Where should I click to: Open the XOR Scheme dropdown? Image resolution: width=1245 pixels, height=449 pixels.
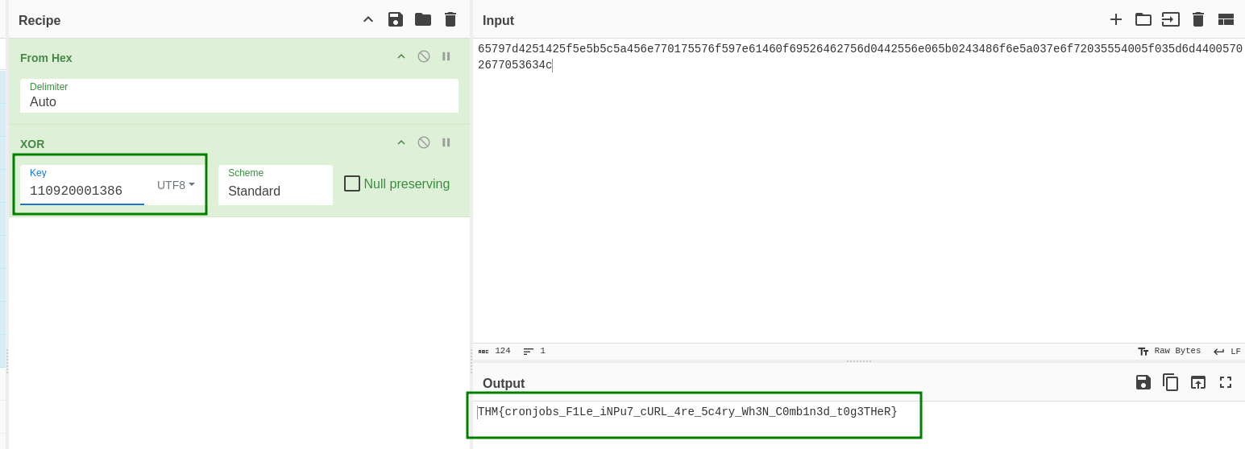click(x=275, y=191)
